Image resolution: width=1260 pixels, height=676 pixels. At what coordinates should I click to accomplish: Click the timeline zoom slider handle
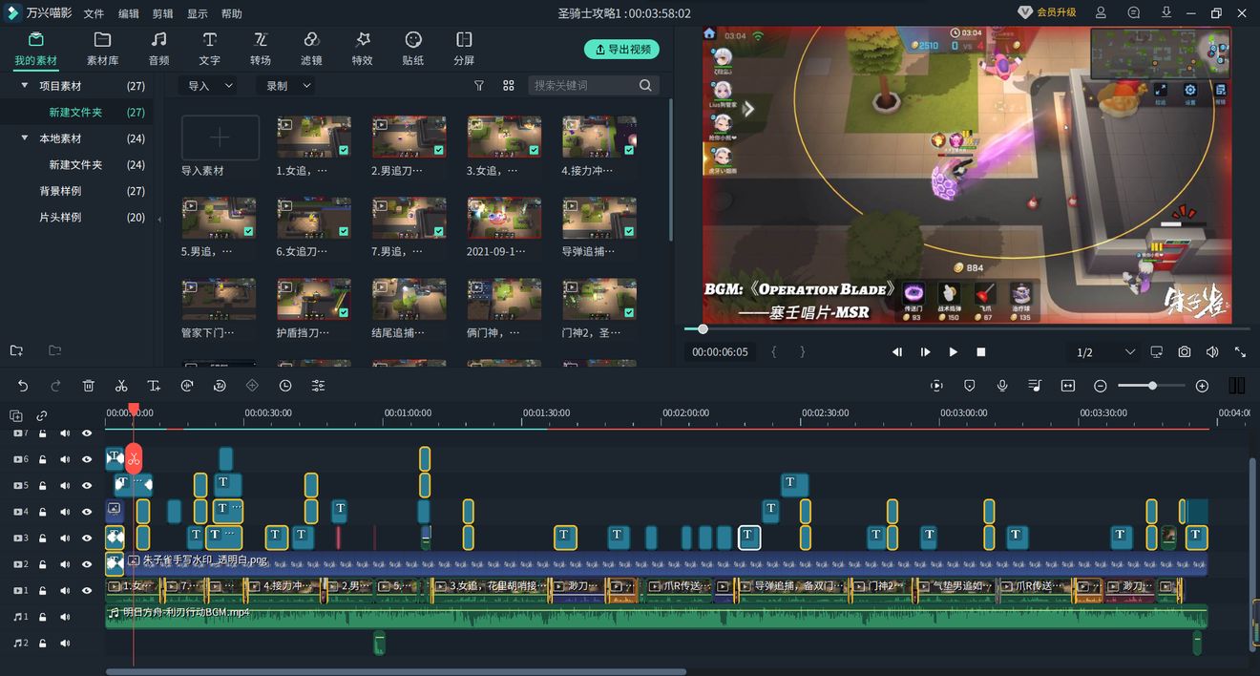(x=1153, y=386)
